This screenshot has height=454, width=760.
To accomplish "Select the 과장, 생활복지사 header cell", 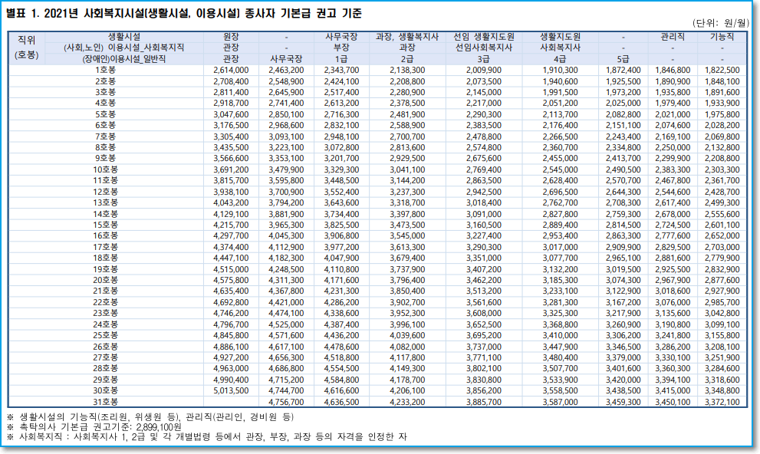I will tap(407, 37).
